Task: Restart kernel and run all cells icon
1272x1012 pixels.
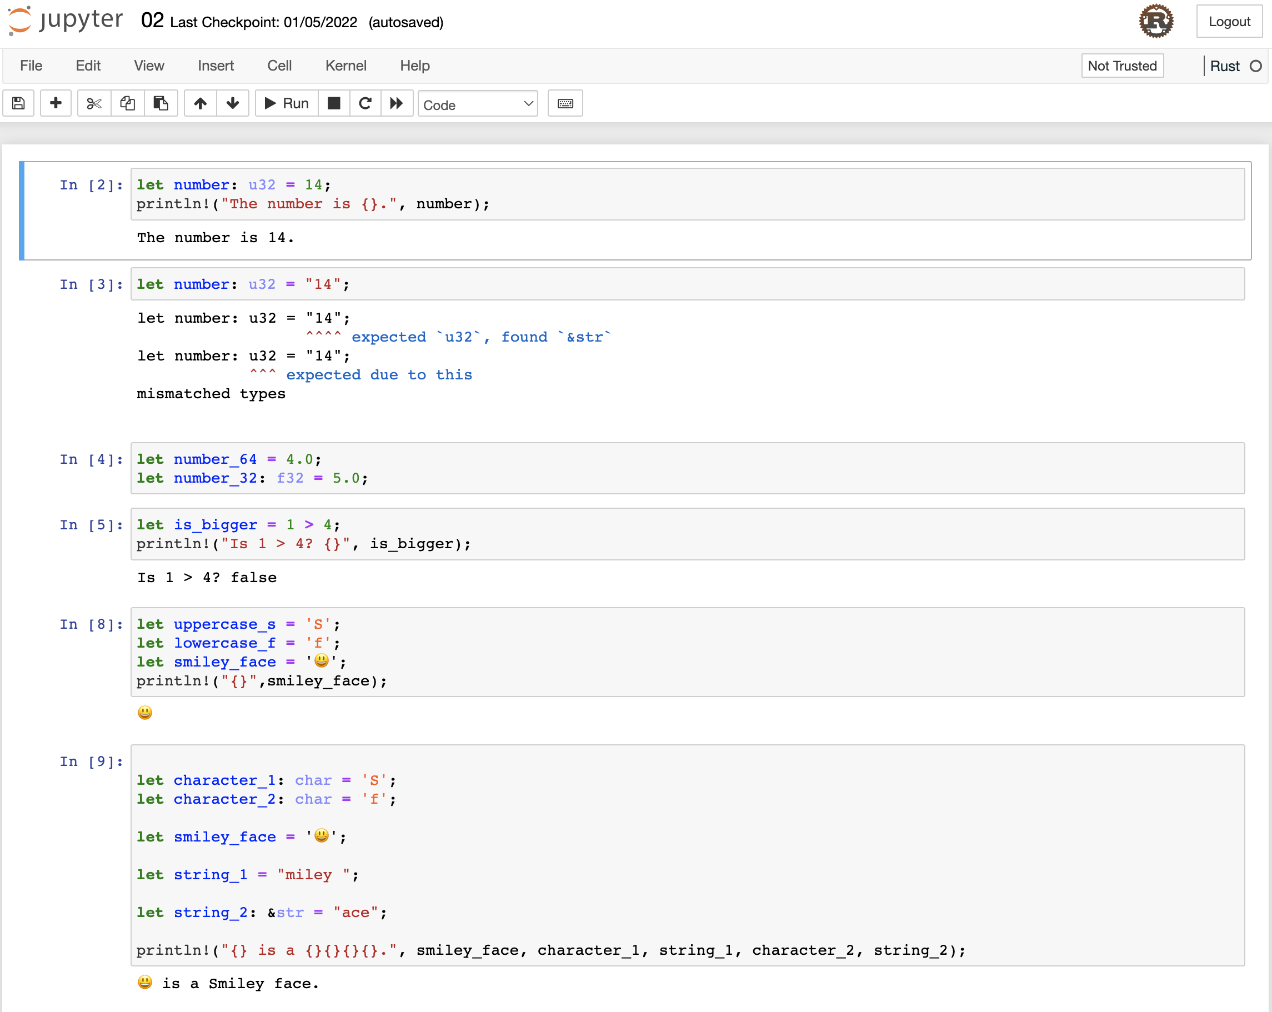Action: tap(397, 103)
